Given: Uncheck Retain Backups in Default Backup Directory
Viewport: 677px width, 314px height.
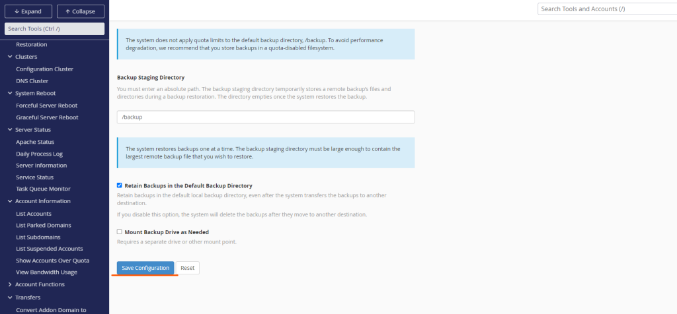Looking at the screenshot, I should [120, 186].
